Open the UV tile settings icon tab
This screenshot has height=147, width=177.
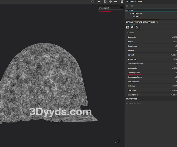point(137,27)
